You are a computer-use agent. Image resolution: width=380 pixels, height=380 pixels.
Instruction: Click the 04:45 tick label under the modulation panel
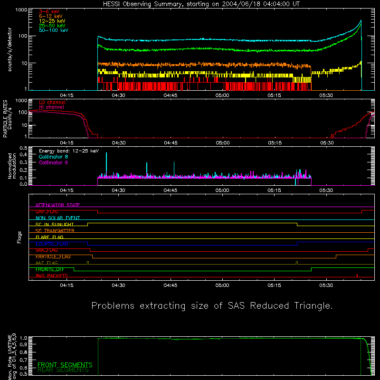click(171, 190)
